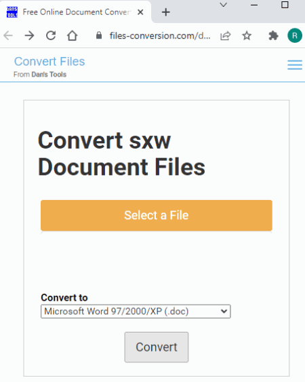
Task: Follow the Dan's Tools link
Action: pyautogui.click(x=49, y=75)
